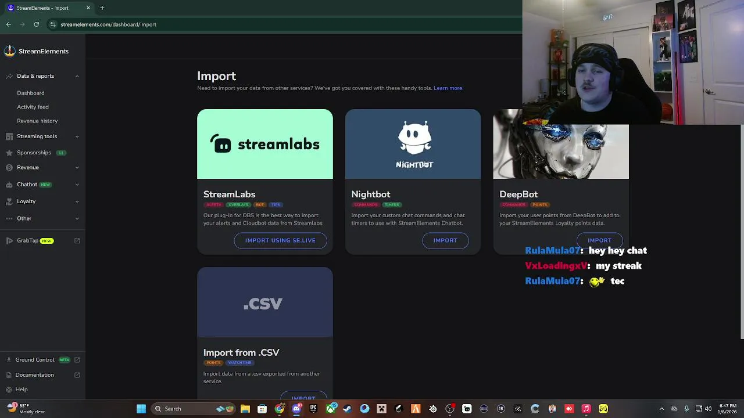Click Import button under DeepBot
This screenshot has width=744, height=418.
point(599,240)
